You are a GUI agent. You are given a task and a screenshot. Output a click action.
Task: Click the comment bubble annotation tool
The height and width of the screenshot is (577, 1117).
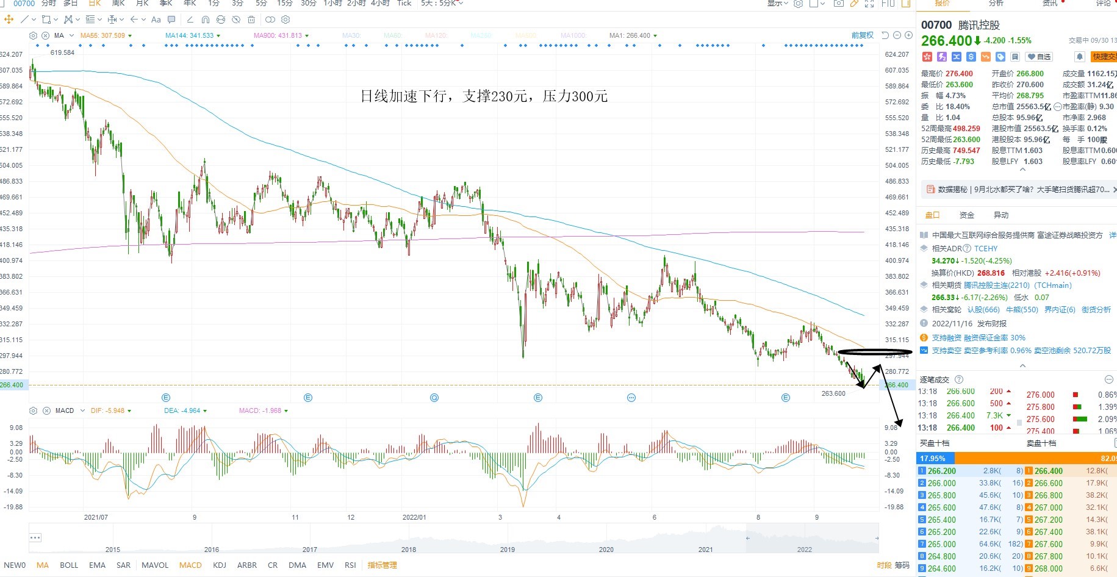coord(171,20)
